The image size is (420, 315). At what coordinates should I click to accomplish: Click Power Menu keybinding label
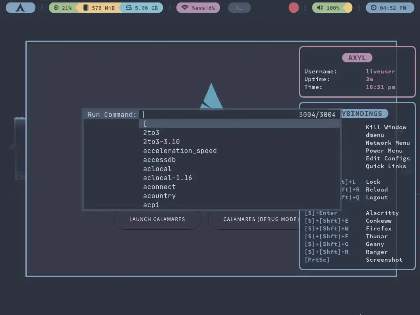coord(384,151)
